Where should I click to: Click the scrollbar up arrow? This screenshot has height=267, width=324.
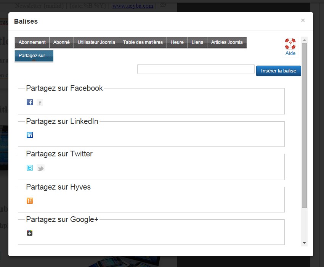click(x=305, y=40)
